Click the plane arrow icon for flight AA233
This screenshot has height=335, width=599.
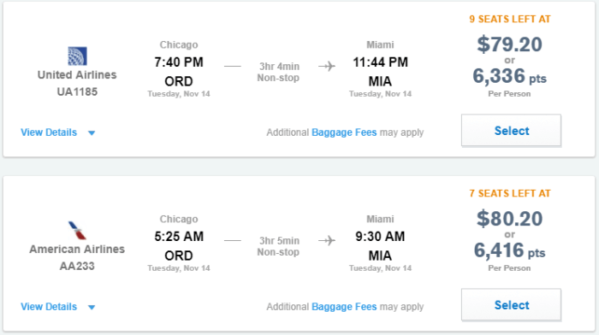[x=327, y=240]
